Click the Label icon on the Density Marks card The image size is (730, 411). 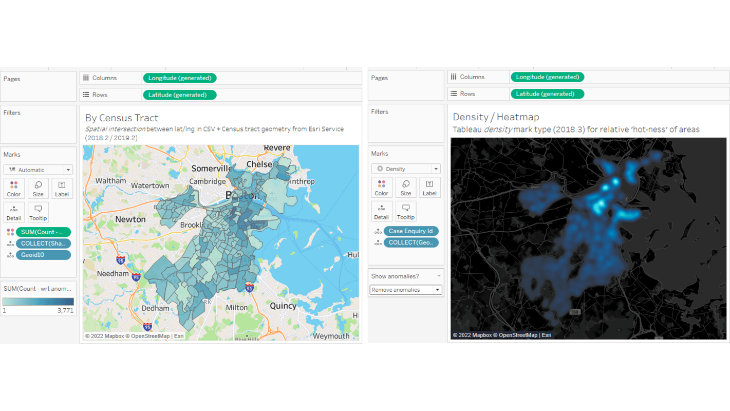point(429,187)
